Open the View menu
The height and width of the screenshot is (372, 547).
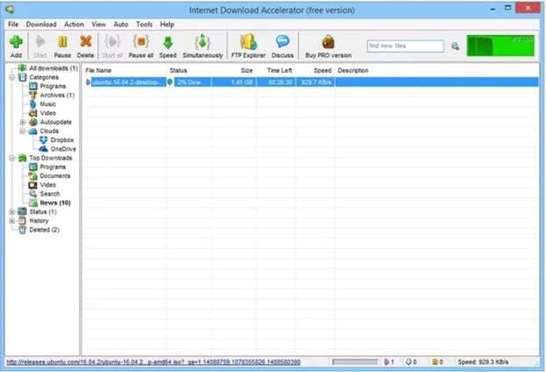pos(99,25)
